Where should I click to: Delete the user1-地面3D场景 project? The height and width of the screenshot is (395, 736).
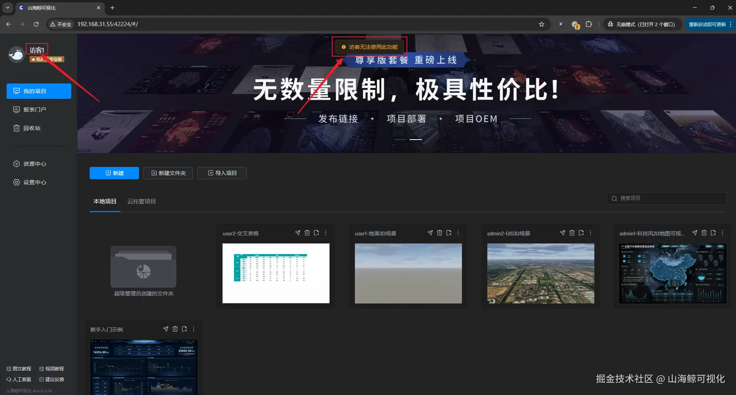point(439,233)
